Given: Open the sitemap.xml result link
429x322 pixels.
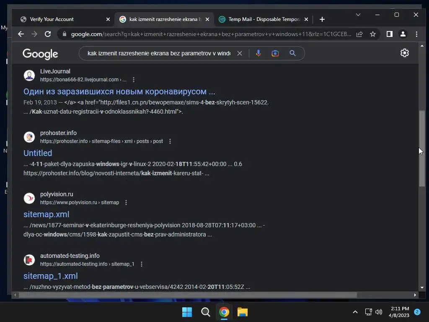Looking at the screenshot, I should point(46,214).
